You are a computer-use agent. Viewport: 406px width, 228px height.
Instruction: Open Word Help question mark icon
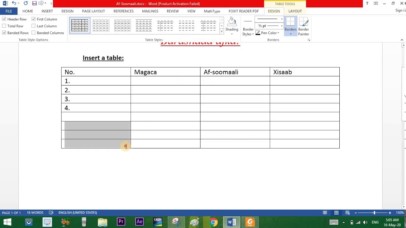tap(367, 3)
